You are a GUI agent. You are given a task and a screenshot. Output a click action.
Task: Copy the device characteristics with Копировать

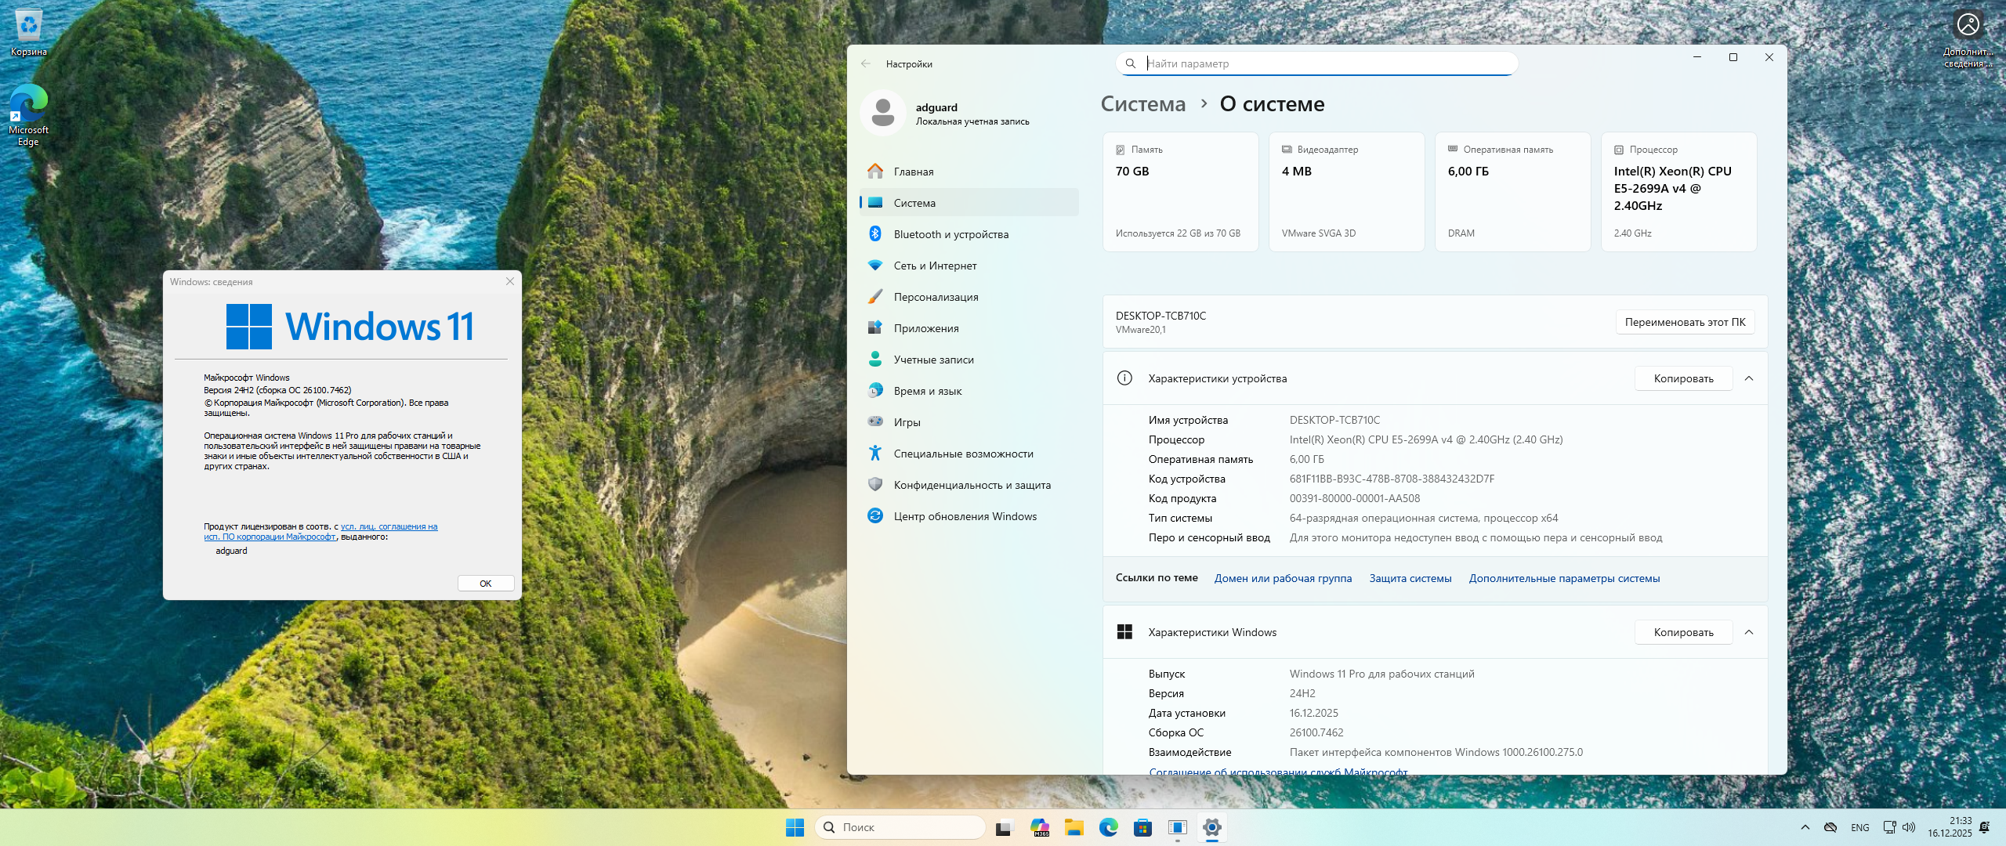tap(1683, 378)
